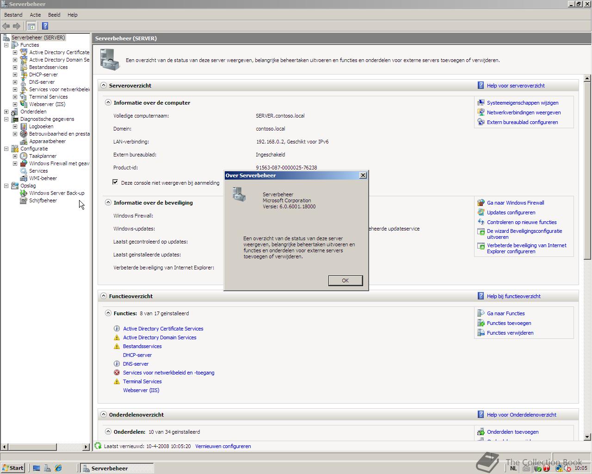
Task: Open the Bestand menu
Action: pos(13,15)
